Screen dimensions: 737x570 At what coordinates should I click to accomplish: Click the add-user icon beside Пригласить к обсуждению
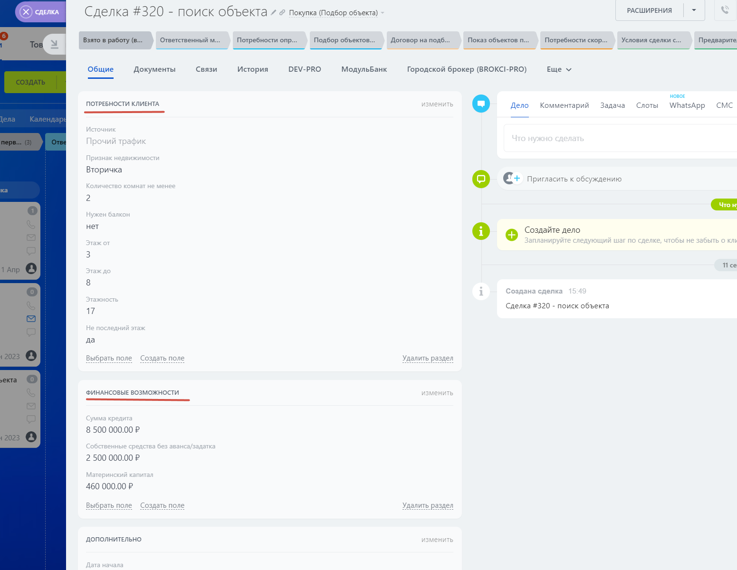point(512,179)
